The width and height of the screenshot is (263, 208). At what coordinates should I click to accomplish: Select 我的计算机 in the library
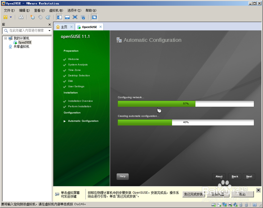click(x=21, y=38)
